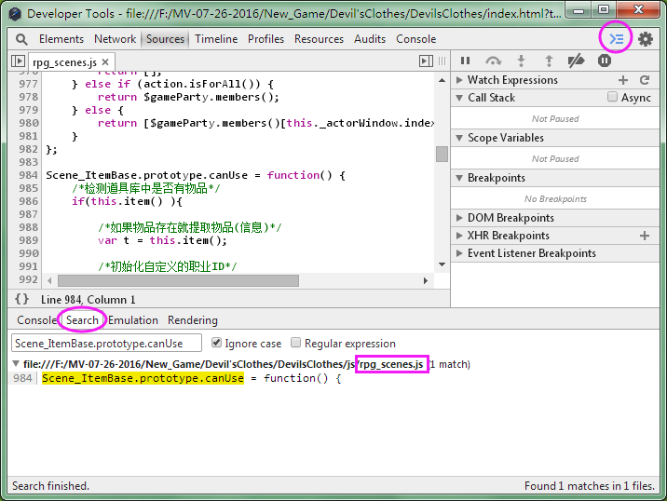
Task: Click line number 984 gutter
Action: click(28, 175)
